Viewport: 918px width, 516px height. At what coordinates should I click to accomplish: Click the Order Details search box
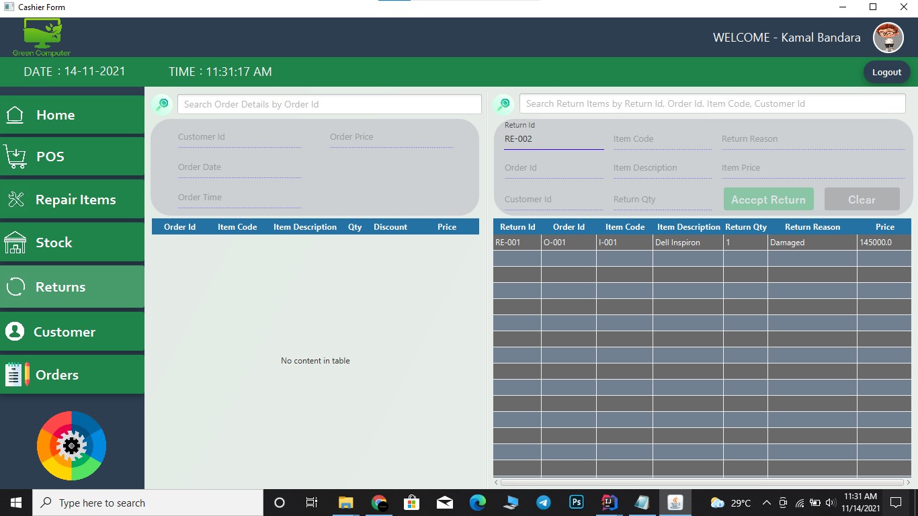click(x=329, y=103)
